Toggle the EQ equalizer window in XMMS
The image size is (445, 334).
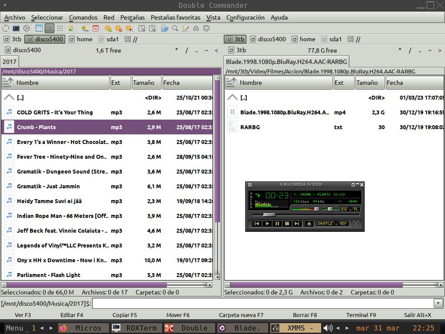click(x=345, y=209)
